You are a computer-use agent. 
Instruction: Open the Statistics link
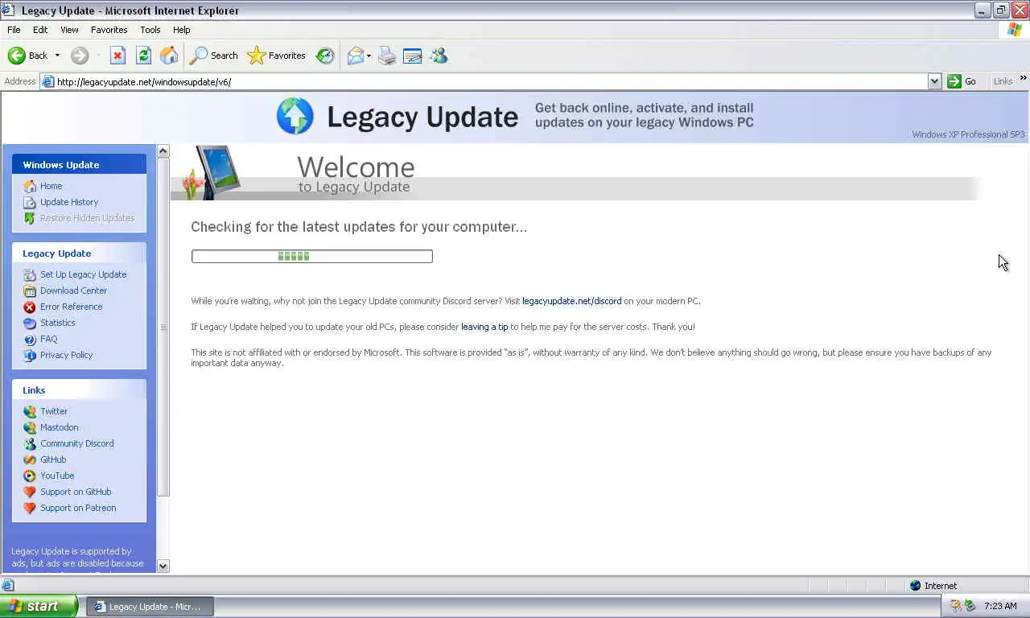[x=58, y=323]
